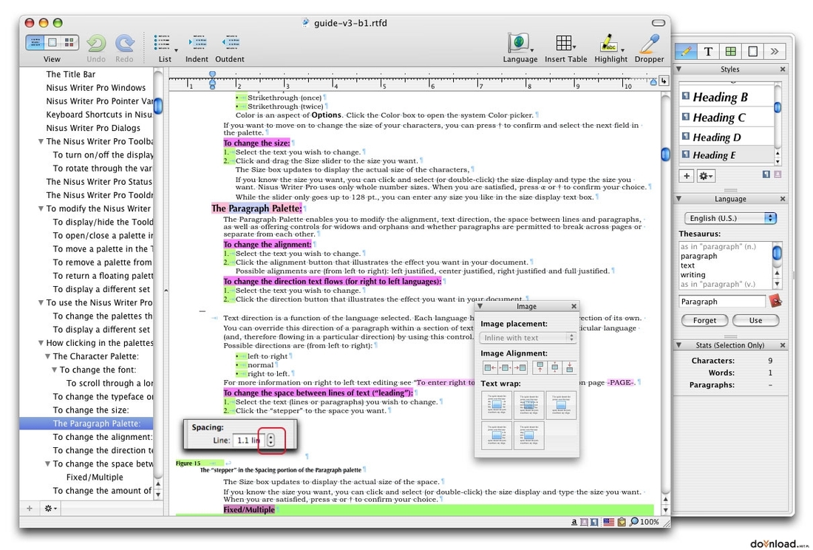813x550 pixels.
Task: Switch to draft view in View control
Action: click(x=35, y=43)
